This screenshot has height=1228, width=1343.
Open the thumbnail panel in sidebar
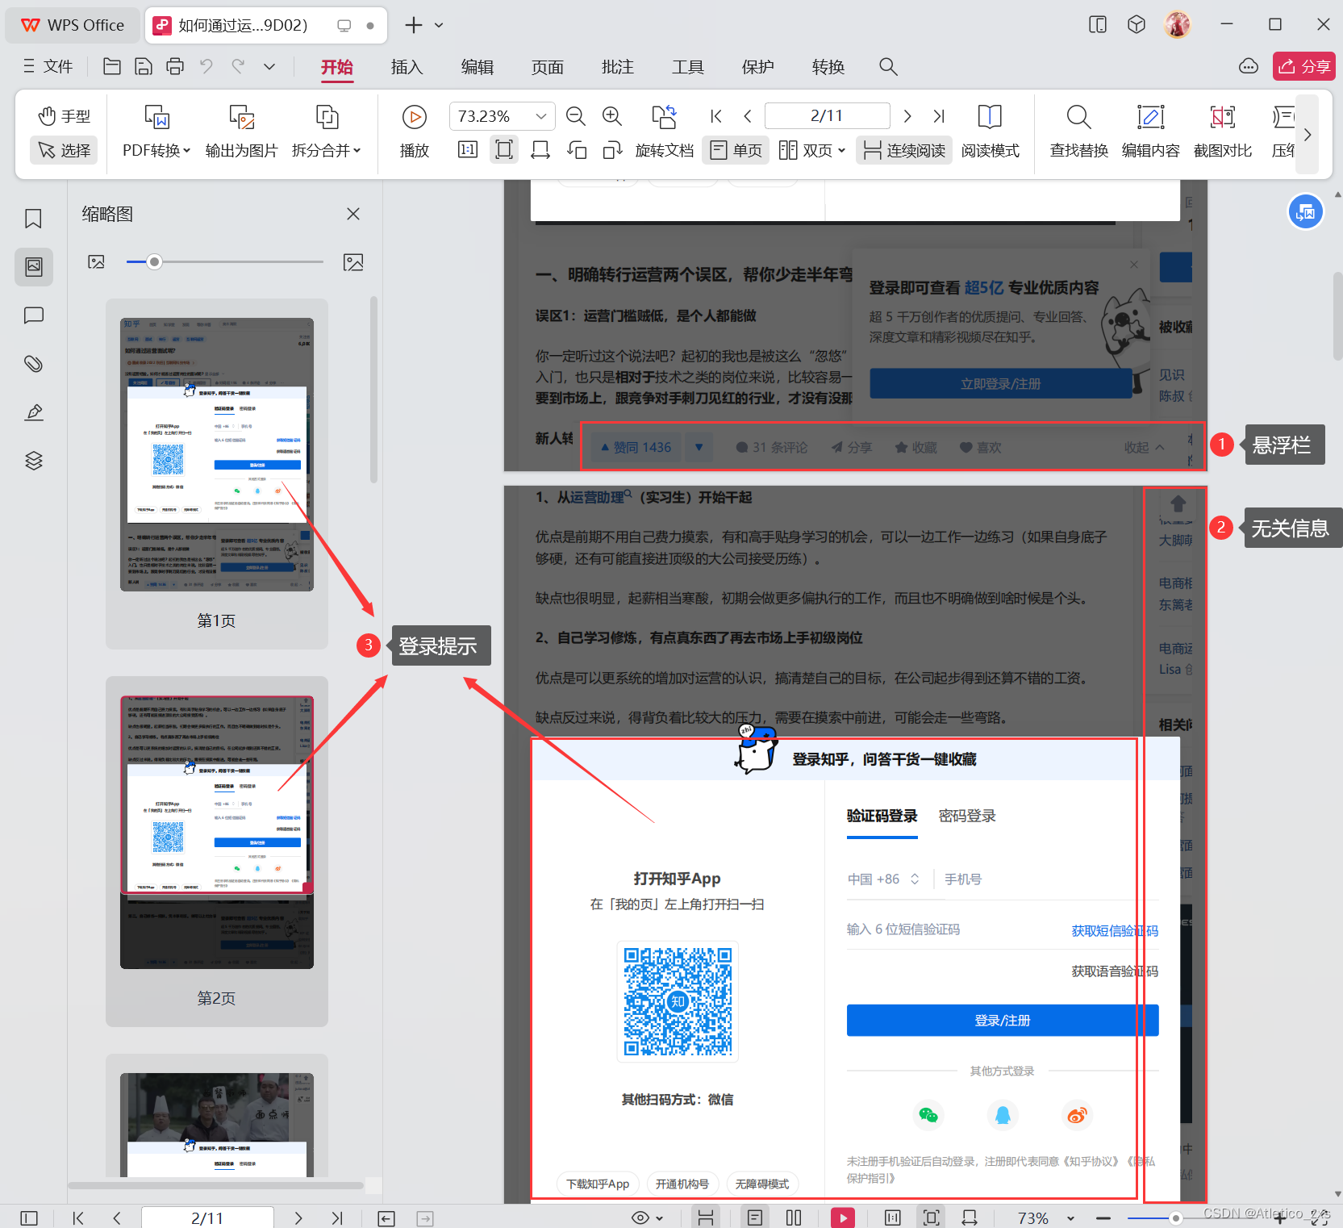(x=34, y=266)
